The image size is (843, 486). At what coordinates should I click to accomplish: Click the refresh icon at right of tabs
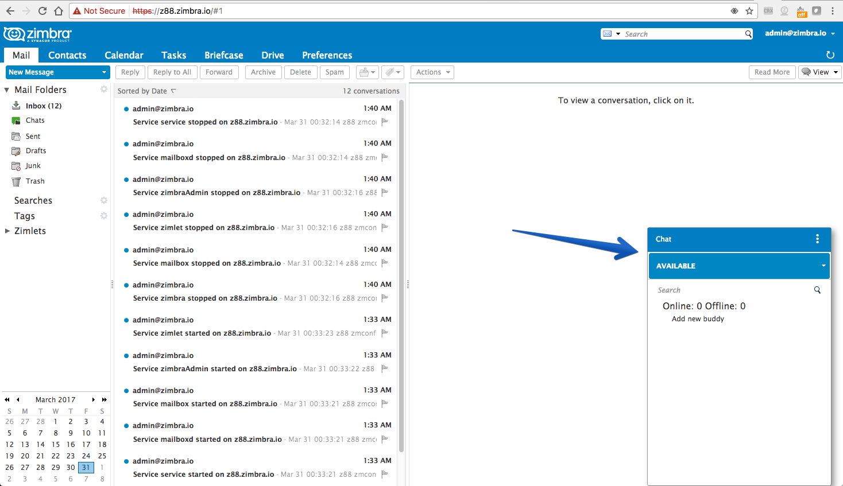pyautogui.click(x=830, y=55)
